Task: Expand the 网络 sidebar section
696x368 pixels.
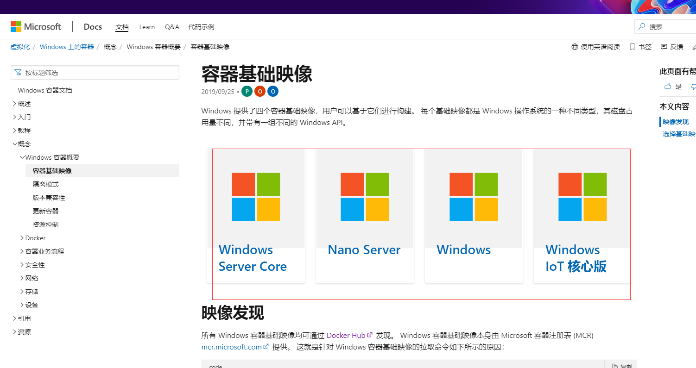Action: click(29, 278)
